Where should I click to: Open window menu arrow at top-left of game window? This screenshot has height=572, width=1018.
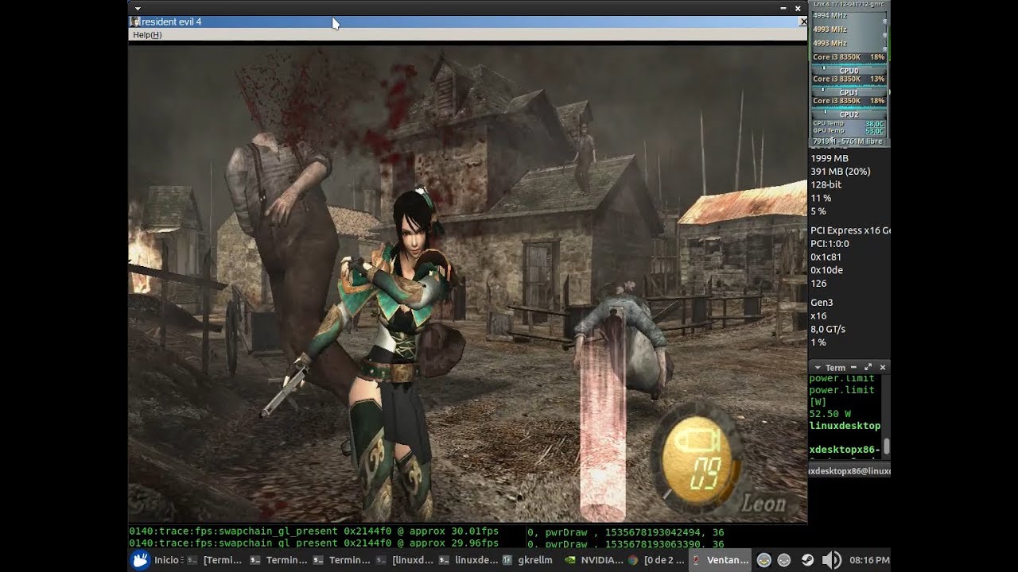click(137, 8)
